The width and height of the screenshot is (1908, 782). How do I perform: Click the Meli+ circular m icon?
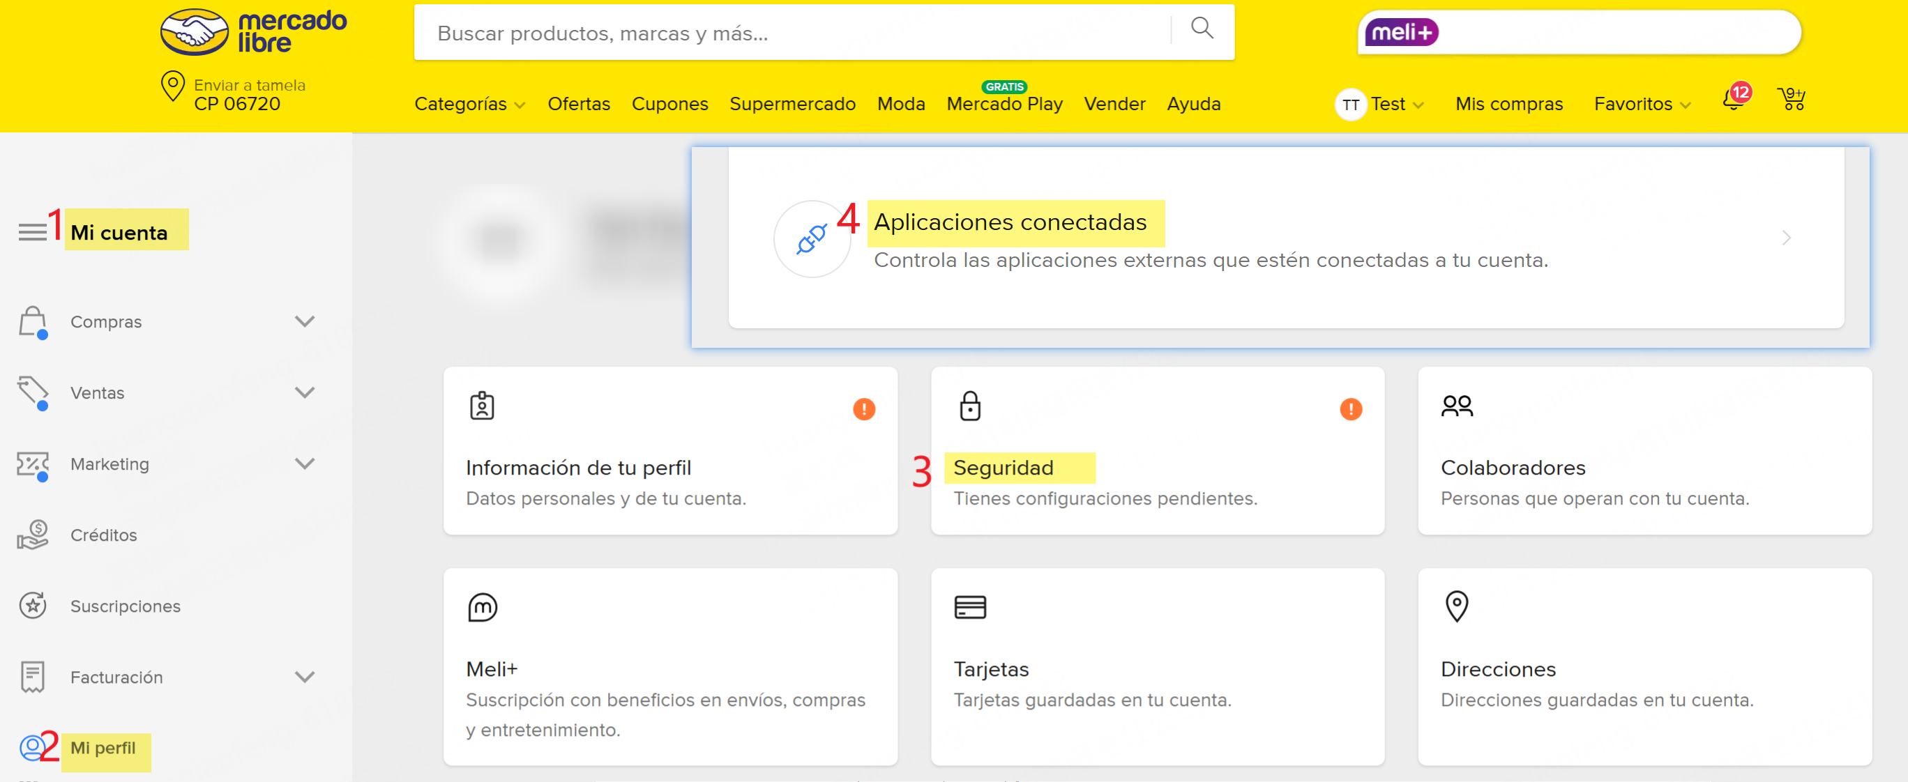(482, 607)
